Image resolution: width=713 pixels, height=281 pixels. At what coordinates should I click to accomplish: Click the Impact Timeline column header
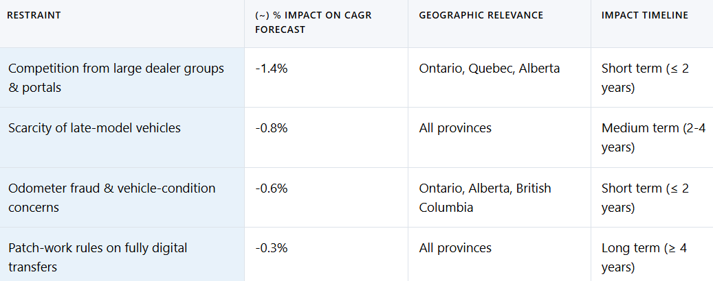(x=644, y=15)
